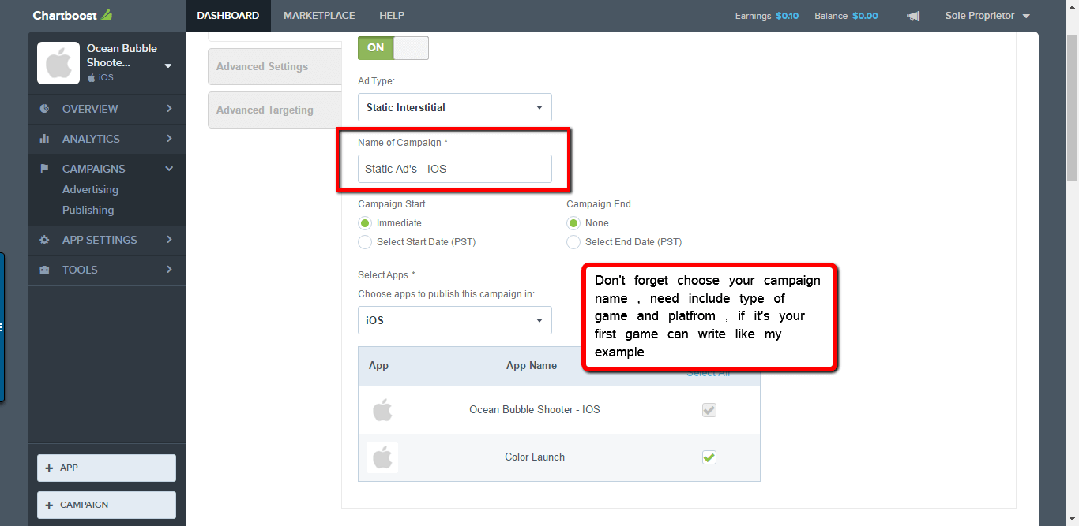Viewport: 1079px width, 526px height.
Task: Open the app switcher dropdown arrow
Action: click(x=168, y=66)
